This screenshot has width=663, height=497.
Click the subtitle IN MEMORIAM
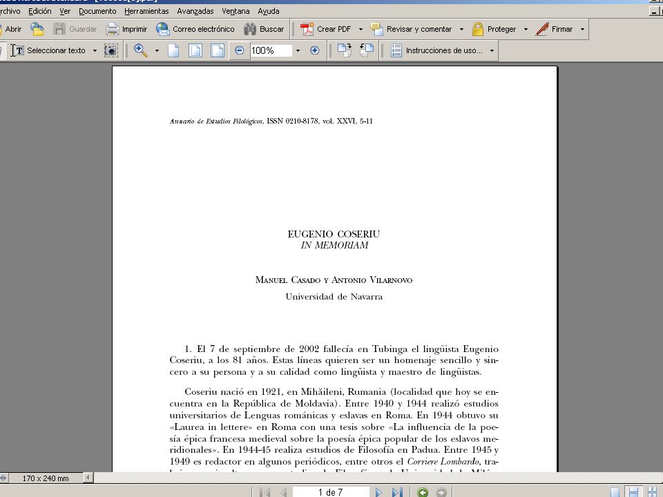tap(334, 246)
